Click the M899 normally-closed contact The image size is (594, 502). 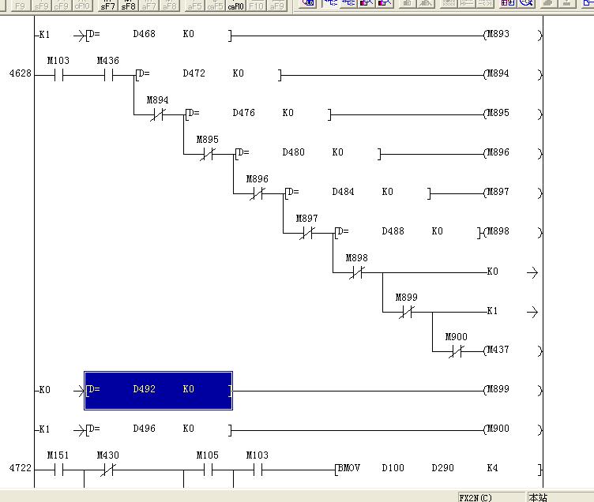coord(406,312)
